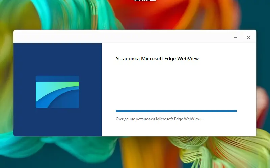270x168 pixels.
Task: Close the Edge WebView installer dialog
Action: coord(248,37)
